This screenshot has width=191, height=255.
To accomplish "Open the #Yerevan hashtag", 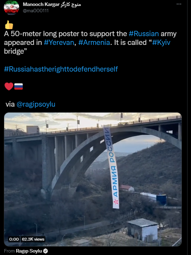I will pos(59,42).
